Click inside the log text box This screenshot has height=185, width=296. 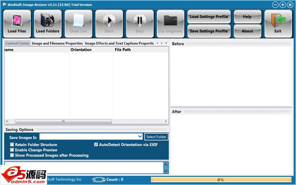click(84, 168)
